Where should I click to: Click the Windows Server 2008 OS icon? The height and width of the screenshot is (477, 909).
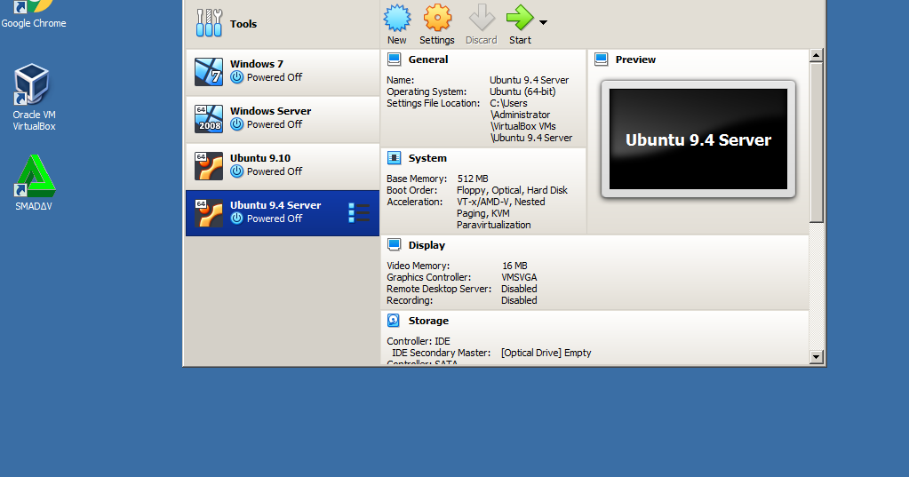[209, 119]
